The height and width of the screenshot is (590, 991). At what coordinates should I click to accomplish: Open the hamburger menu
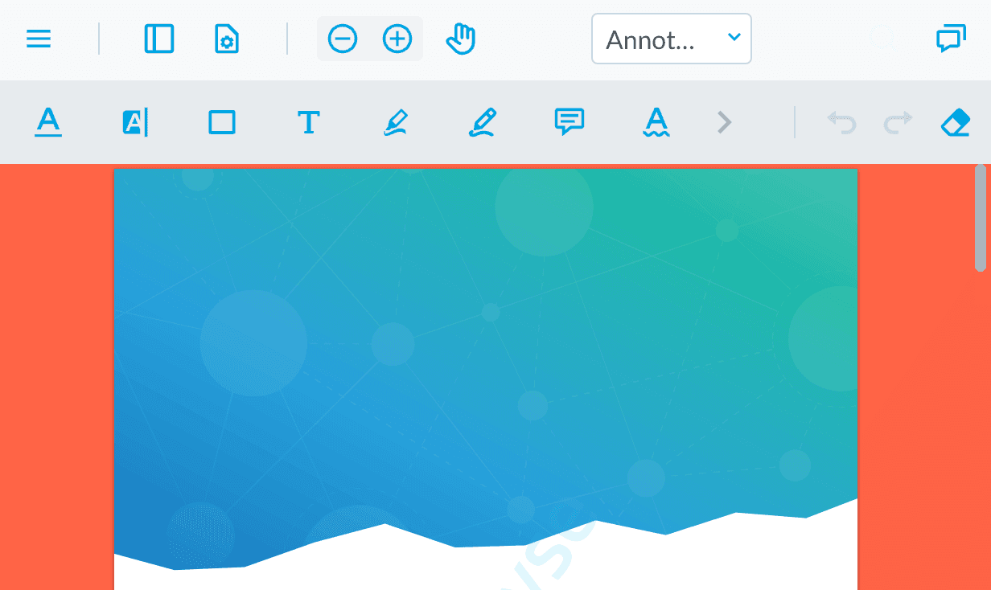(x=39, y=39)
